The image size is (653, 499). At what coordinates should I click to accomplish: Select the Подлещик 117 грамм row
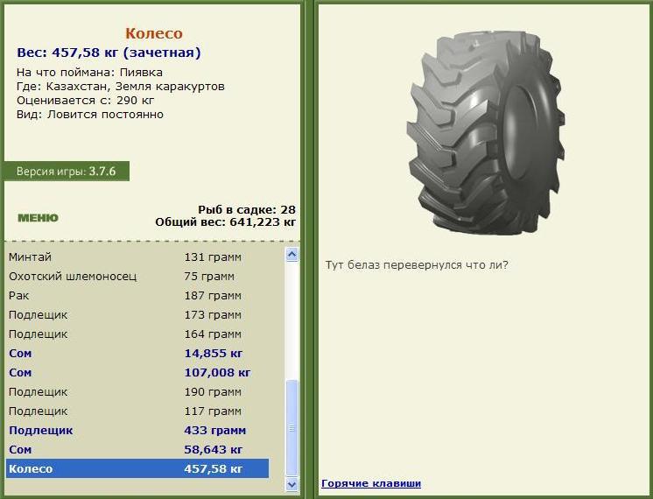tap(137, 411)
